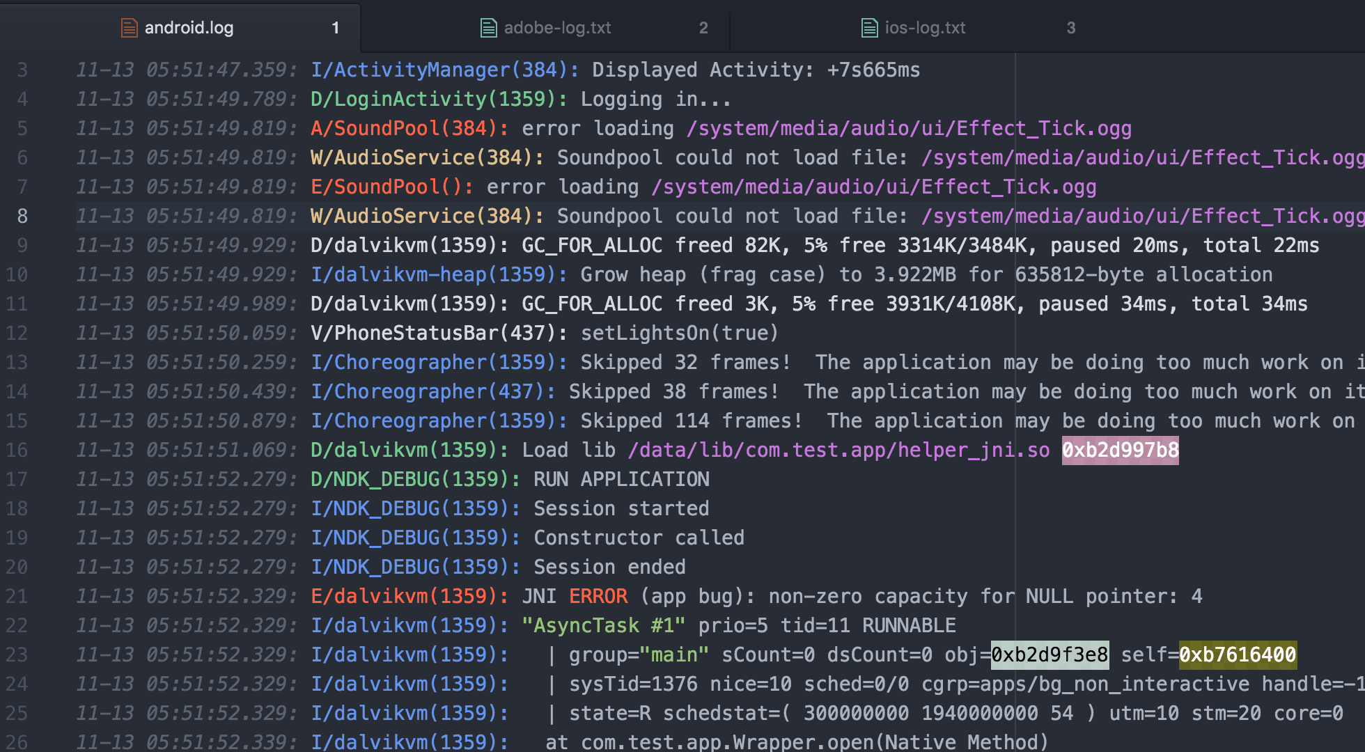The image size is (1365, 752).
Task: Click Effect_Tick.ogg path on line 5
Action: (909, 128)
